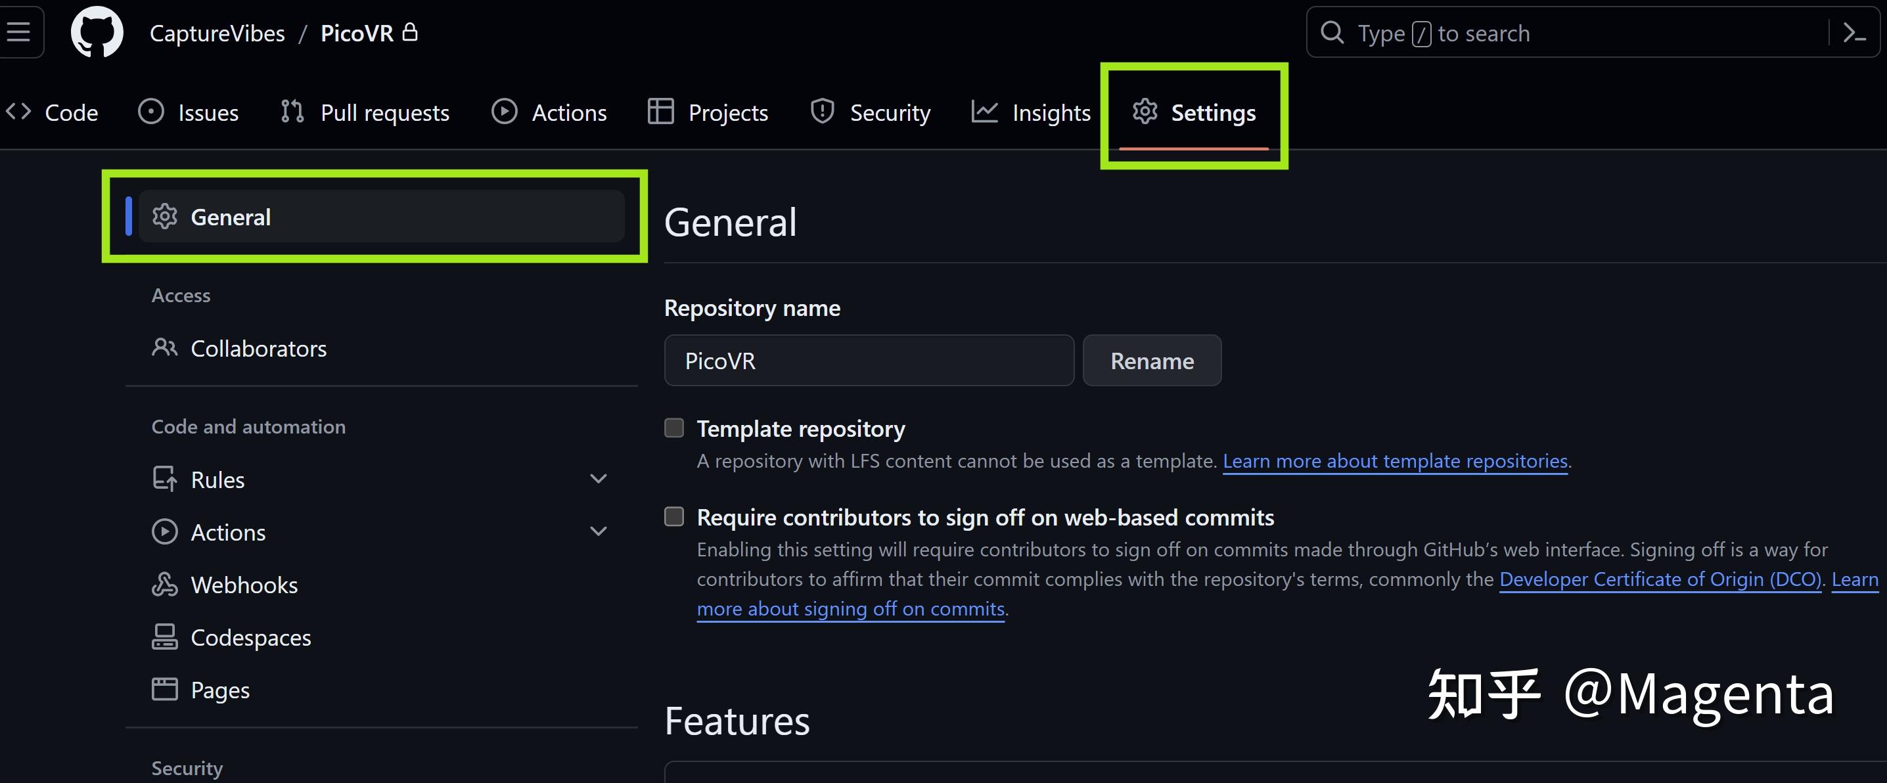Click the Repository name input field
This screenshot has width=1887, height=783.
869,361
